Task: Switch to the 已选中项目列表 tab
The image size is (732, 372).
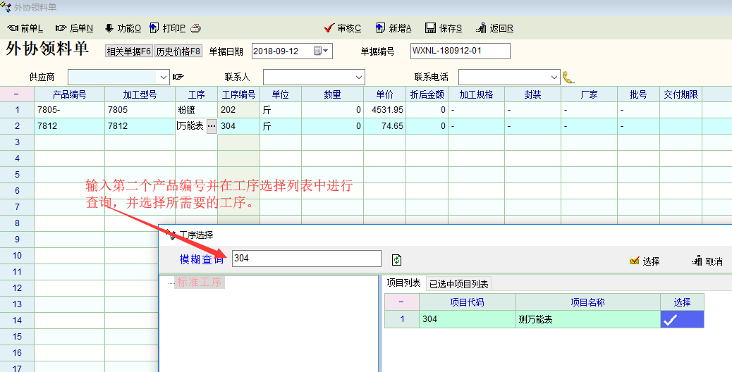Action: tap(458, 284)
